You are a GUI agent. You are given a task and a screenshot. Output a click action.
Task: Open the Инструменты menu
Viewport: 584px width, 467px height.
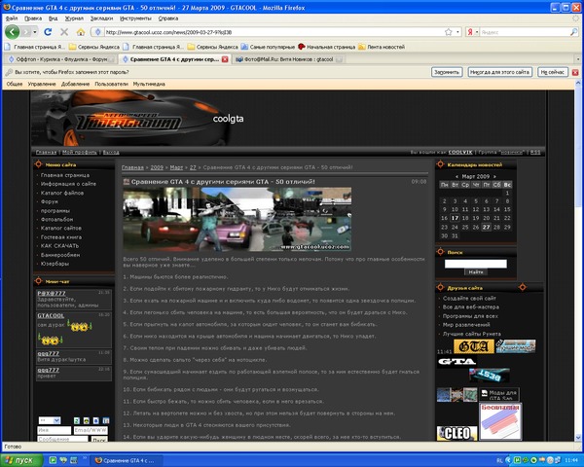(x=135, y=18)
